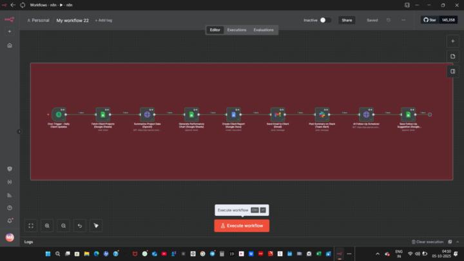Reset the canvas zoom level
This screenshot has height=261, width=464.
coord(80,226)
